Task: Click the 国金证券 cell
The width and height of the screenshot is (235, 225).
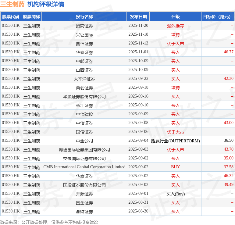Action: click(x=84, y=203)
